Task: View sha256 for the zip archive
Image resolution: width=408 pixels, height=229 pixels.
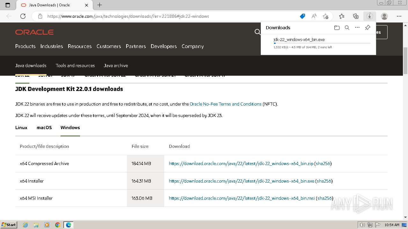Action: (323, 163)
